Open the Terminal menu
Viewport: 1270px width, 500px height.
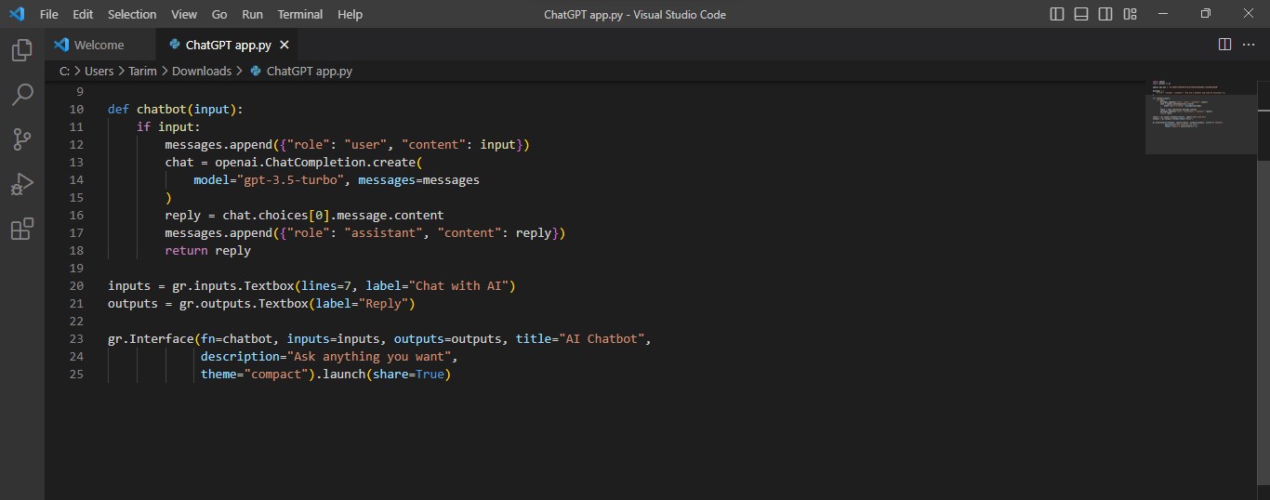(x=300, y=14)
